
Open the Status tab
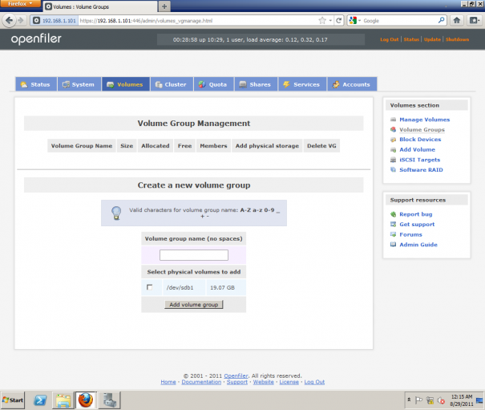36,84
